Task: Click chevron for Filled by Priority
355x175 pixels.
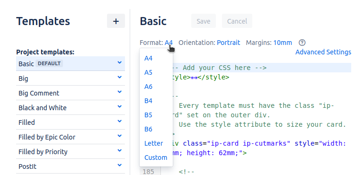Action: tap(120, 150)
